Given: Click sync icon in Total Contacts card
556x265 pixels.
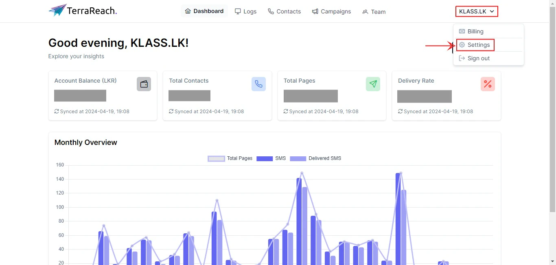Looking at the screenshot, I should 171,111.
